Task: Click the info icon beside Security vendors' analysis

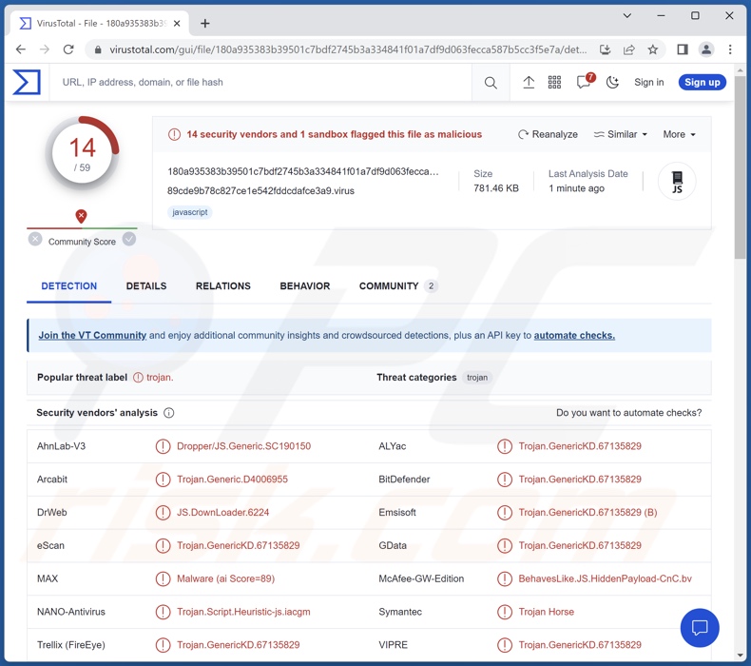Action: (x=168, y=413)
